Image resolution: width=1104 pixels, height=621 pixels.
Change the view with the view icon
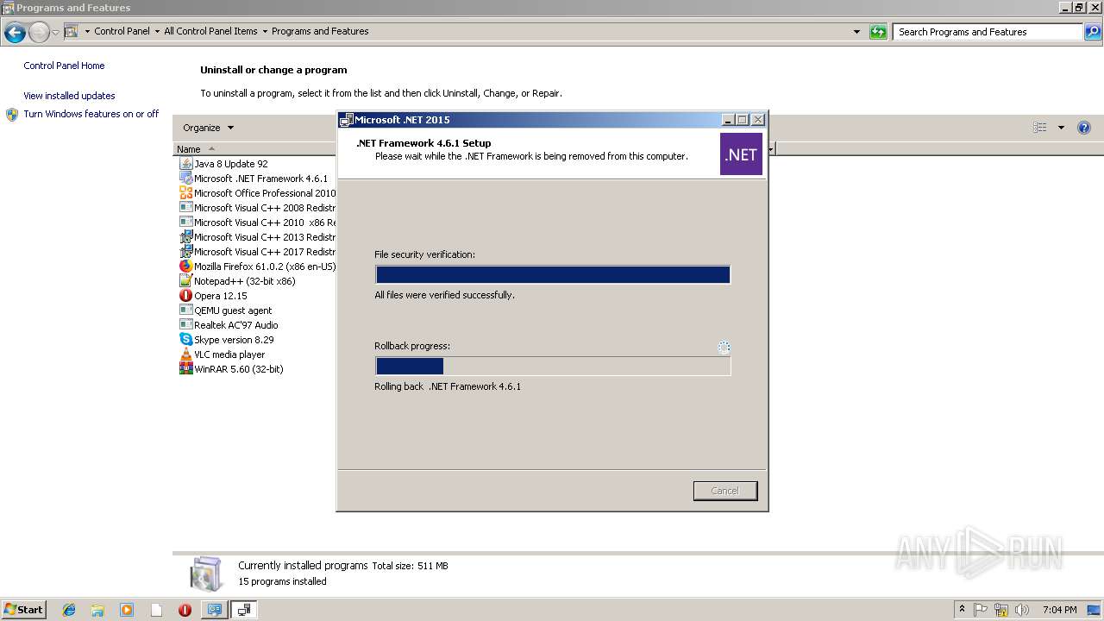click(x=1039, y=128)
